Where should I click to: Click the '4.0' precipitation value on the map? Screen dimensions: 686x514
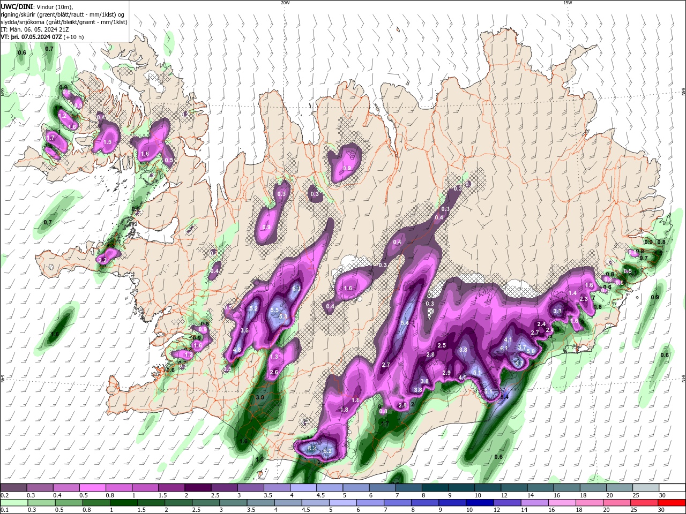(463, 377)
